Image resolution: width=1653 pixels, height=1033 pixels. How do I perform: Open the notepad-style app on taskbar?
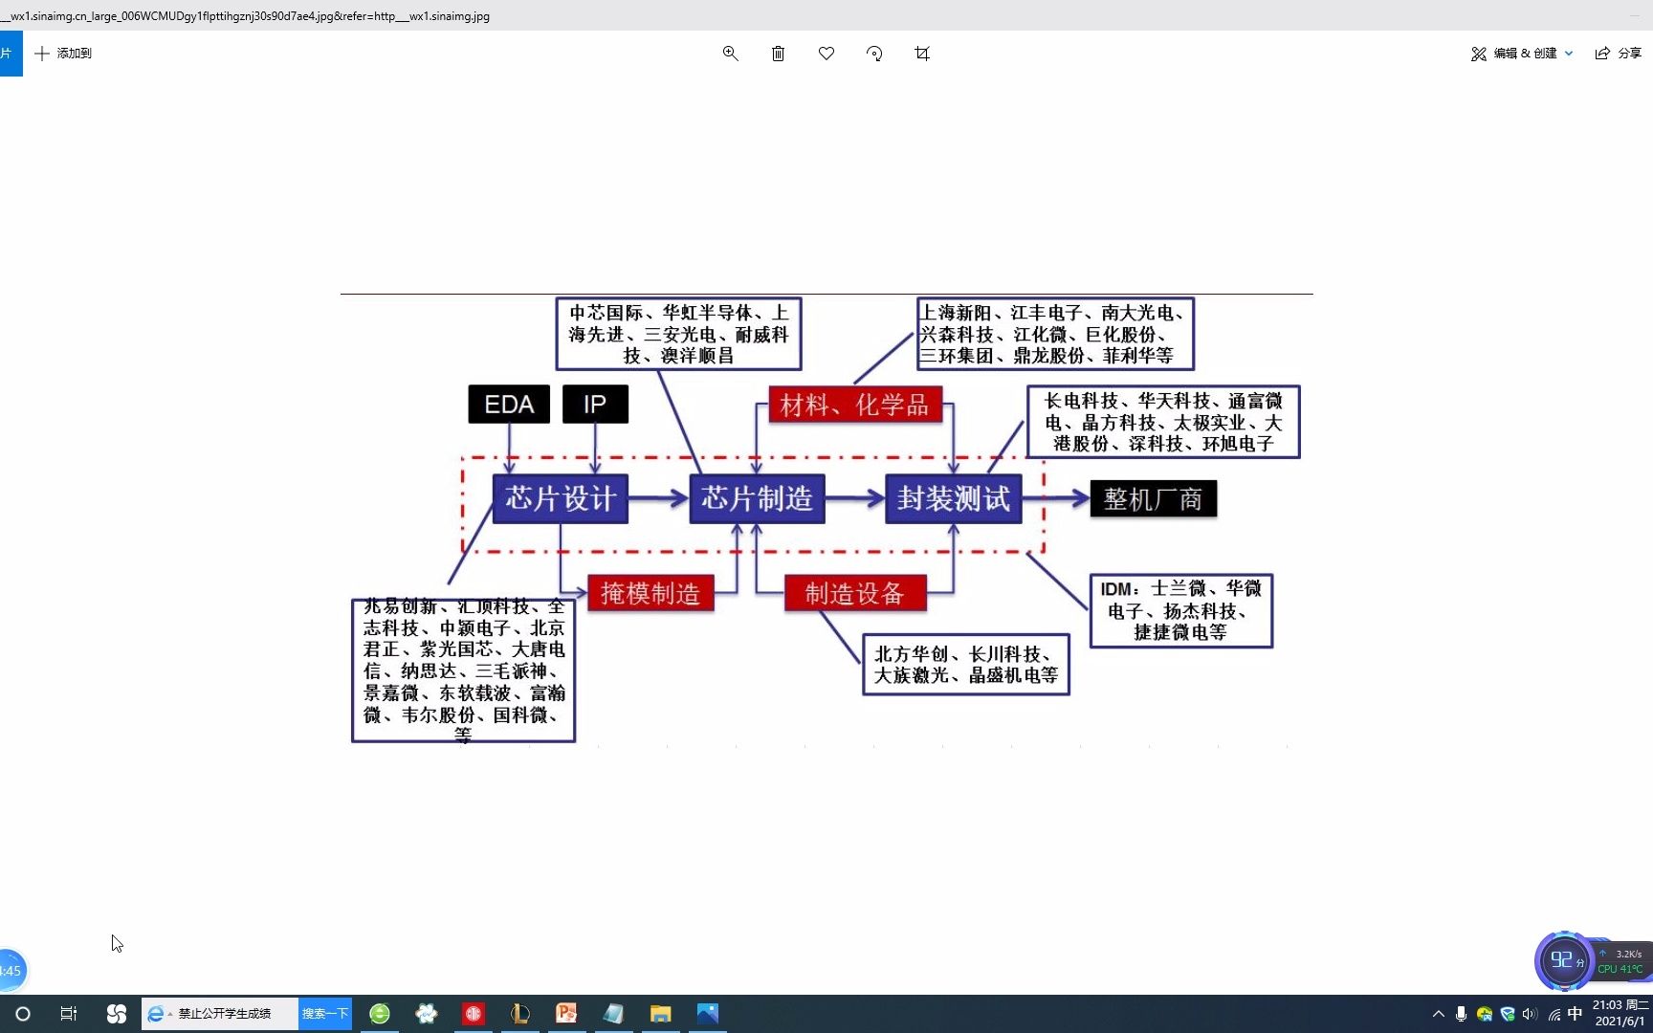pyautogui.click(x=614, y=1014)
